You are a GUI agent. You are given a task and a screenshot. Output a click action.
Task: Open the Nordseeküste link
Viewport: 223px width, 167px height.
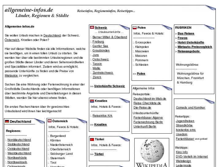click(17, 158)
